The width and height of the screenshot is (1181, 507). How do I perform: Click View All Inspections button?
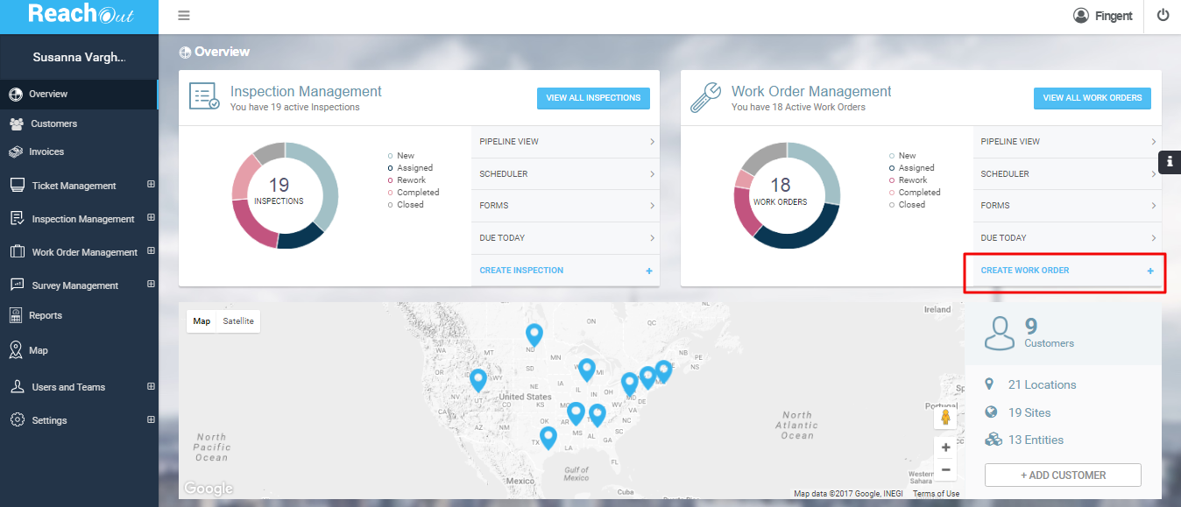593,98
